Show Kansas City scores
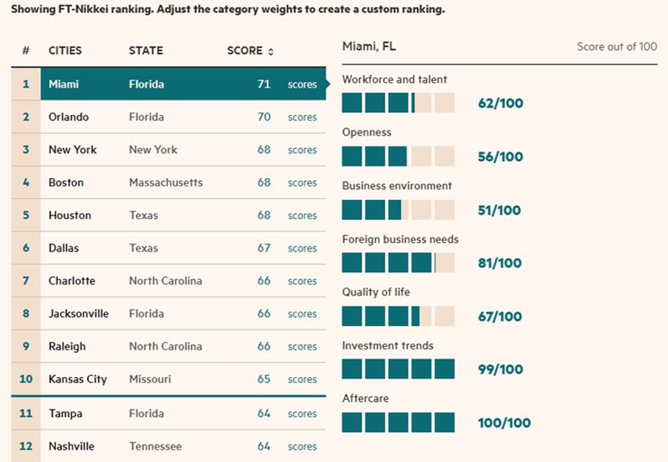This screenshot has width=668, height=462. point(302,379)
